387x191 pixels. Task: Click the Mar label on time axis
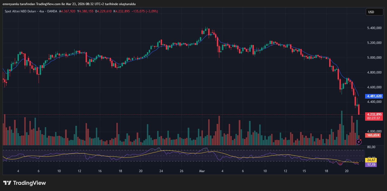coord(202,171)
